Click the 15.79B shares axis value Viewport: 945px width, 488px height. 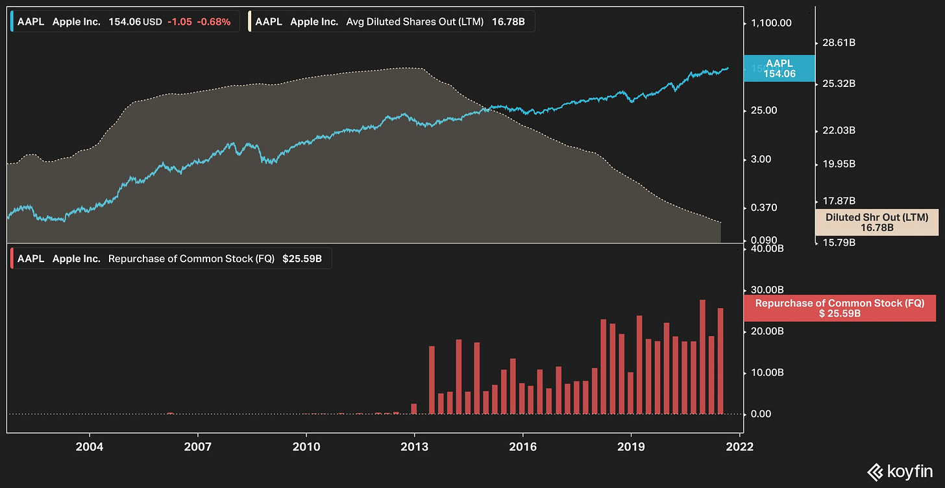[839, 243]
